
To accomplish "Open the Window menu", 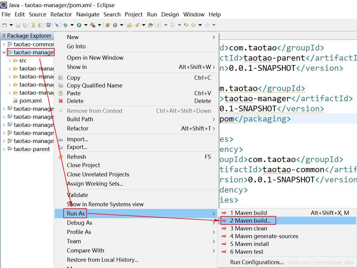I will (194, 15).
